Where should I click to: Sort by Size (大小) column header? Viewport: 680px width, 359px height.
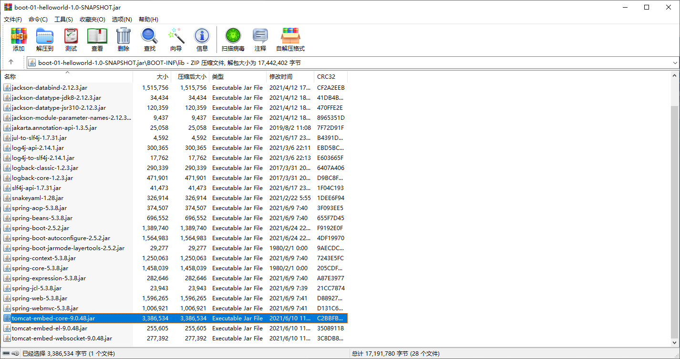click(x=152, y=76)
